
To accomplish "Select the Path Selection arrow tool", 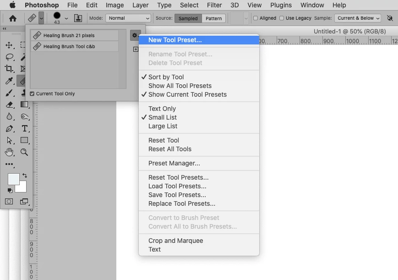I will (x=9, y=140).
